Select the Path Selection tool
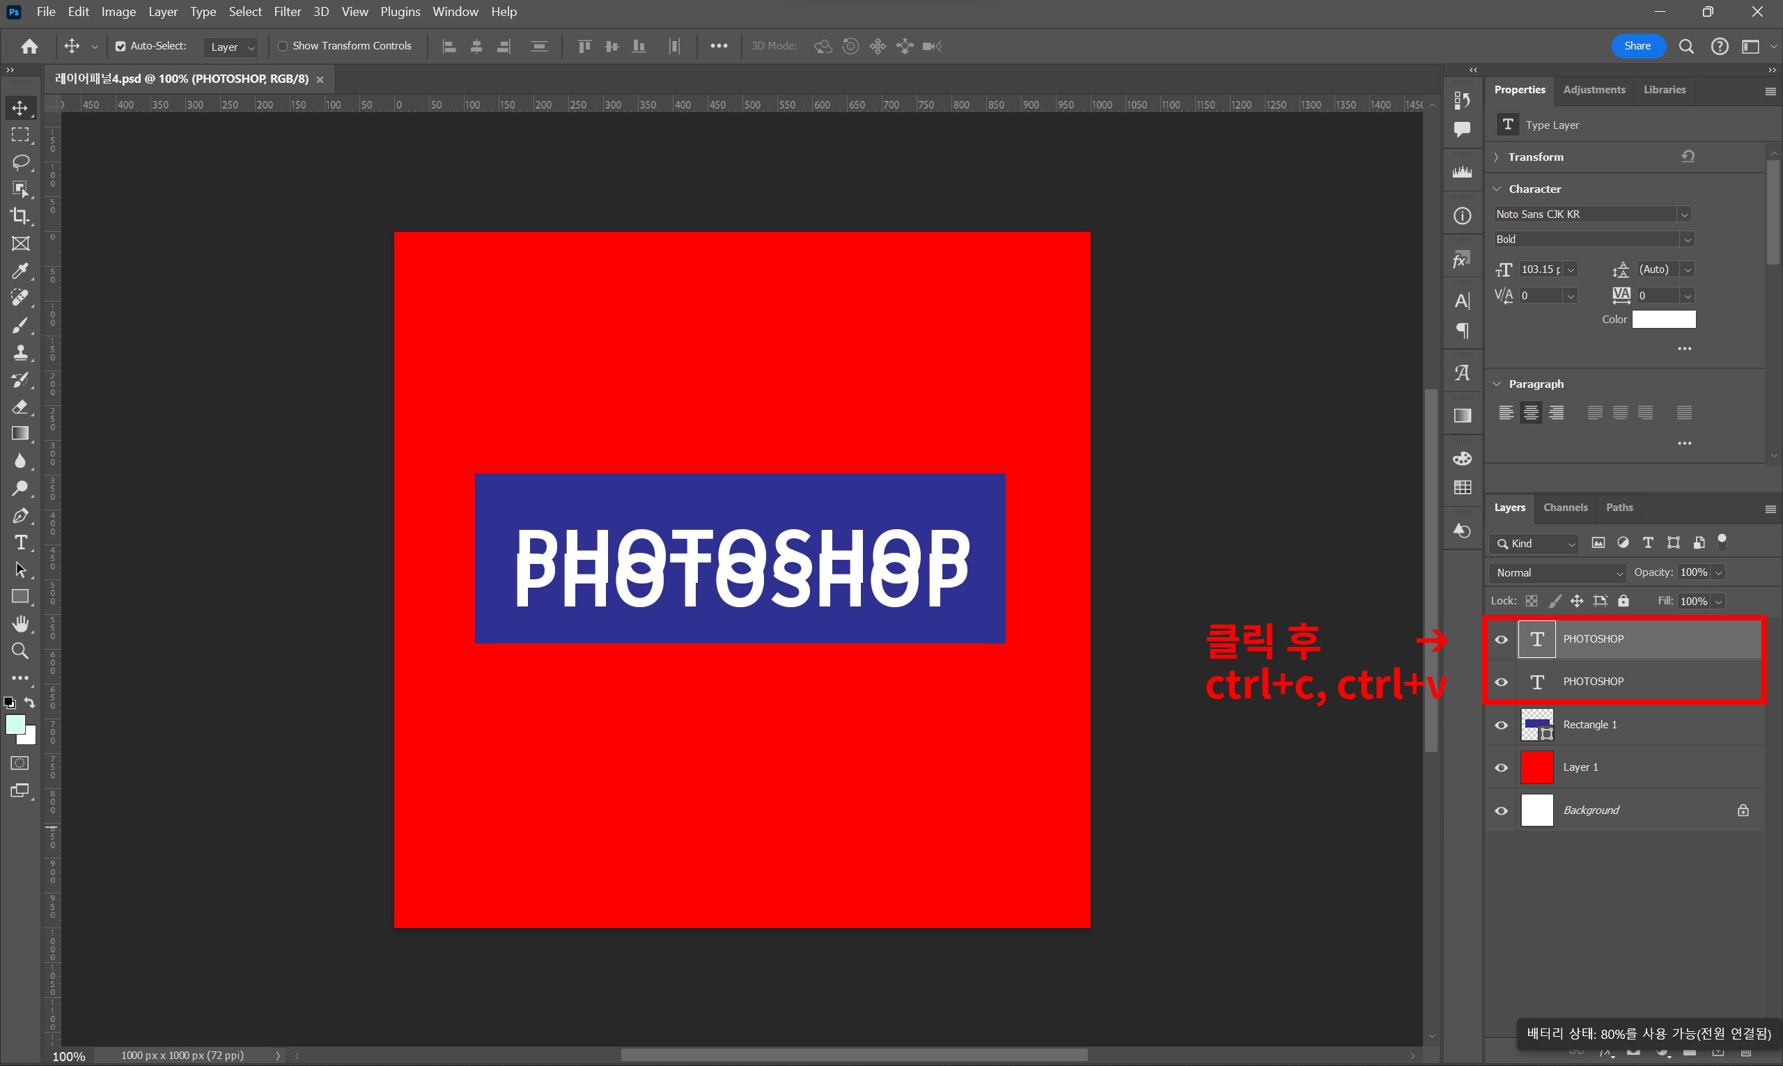 [20, 570]
